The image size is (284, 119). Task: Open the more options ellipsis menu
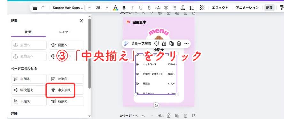click(186, 44)
